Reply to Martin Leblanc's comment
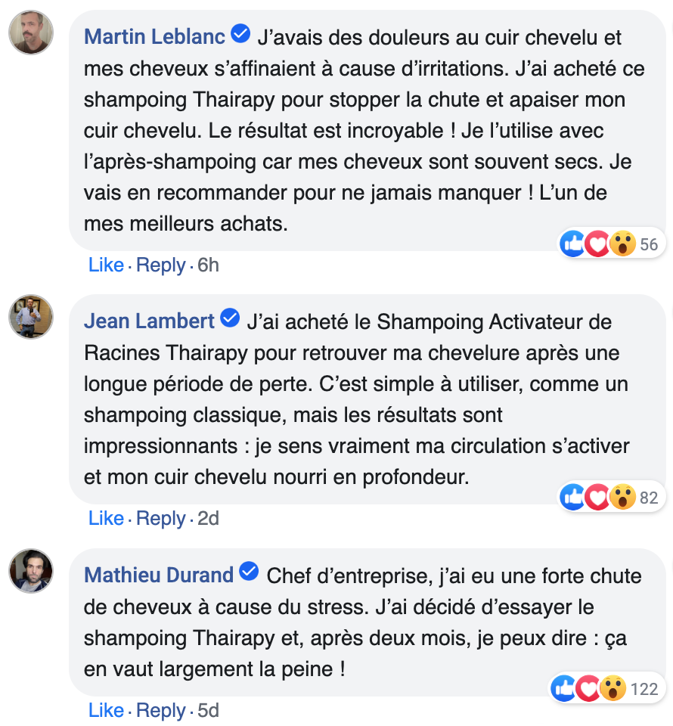Screen dimensions: 673x726 tap(161, 265)
